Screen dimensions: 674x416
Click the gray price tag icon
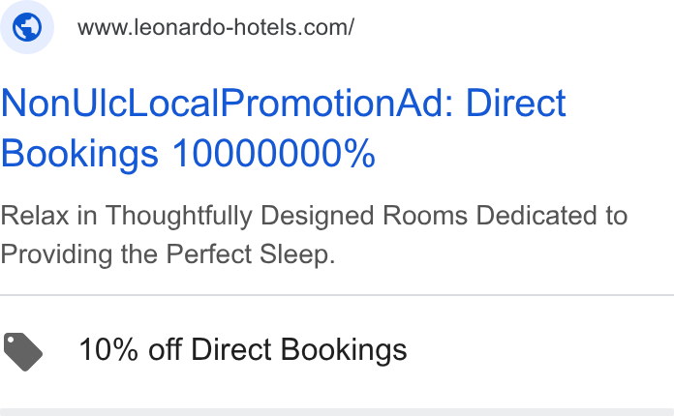[x=23, y=351]
